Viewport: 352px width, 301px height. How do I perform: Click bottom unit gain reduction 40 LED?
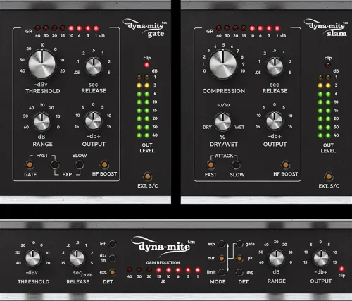pos(130,270)
